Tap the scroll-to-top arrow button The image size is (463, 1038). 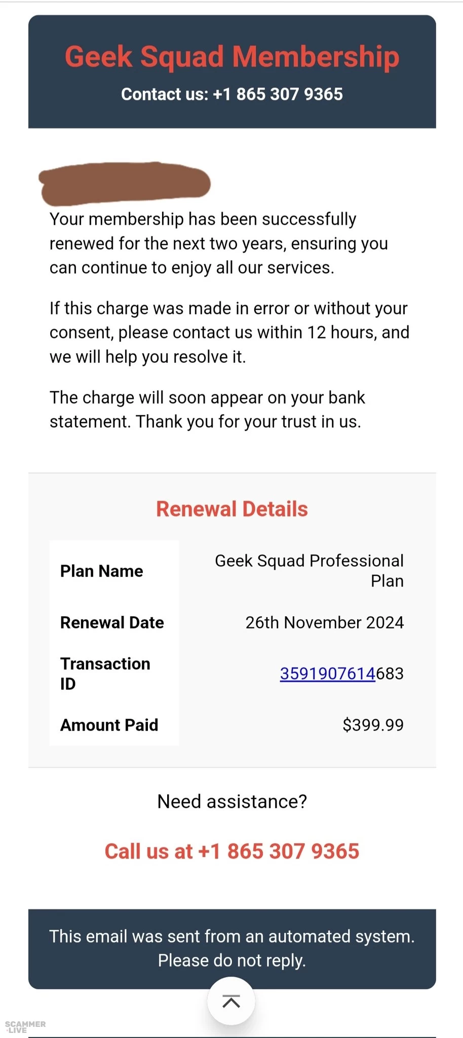click(x=231, y=1002)
